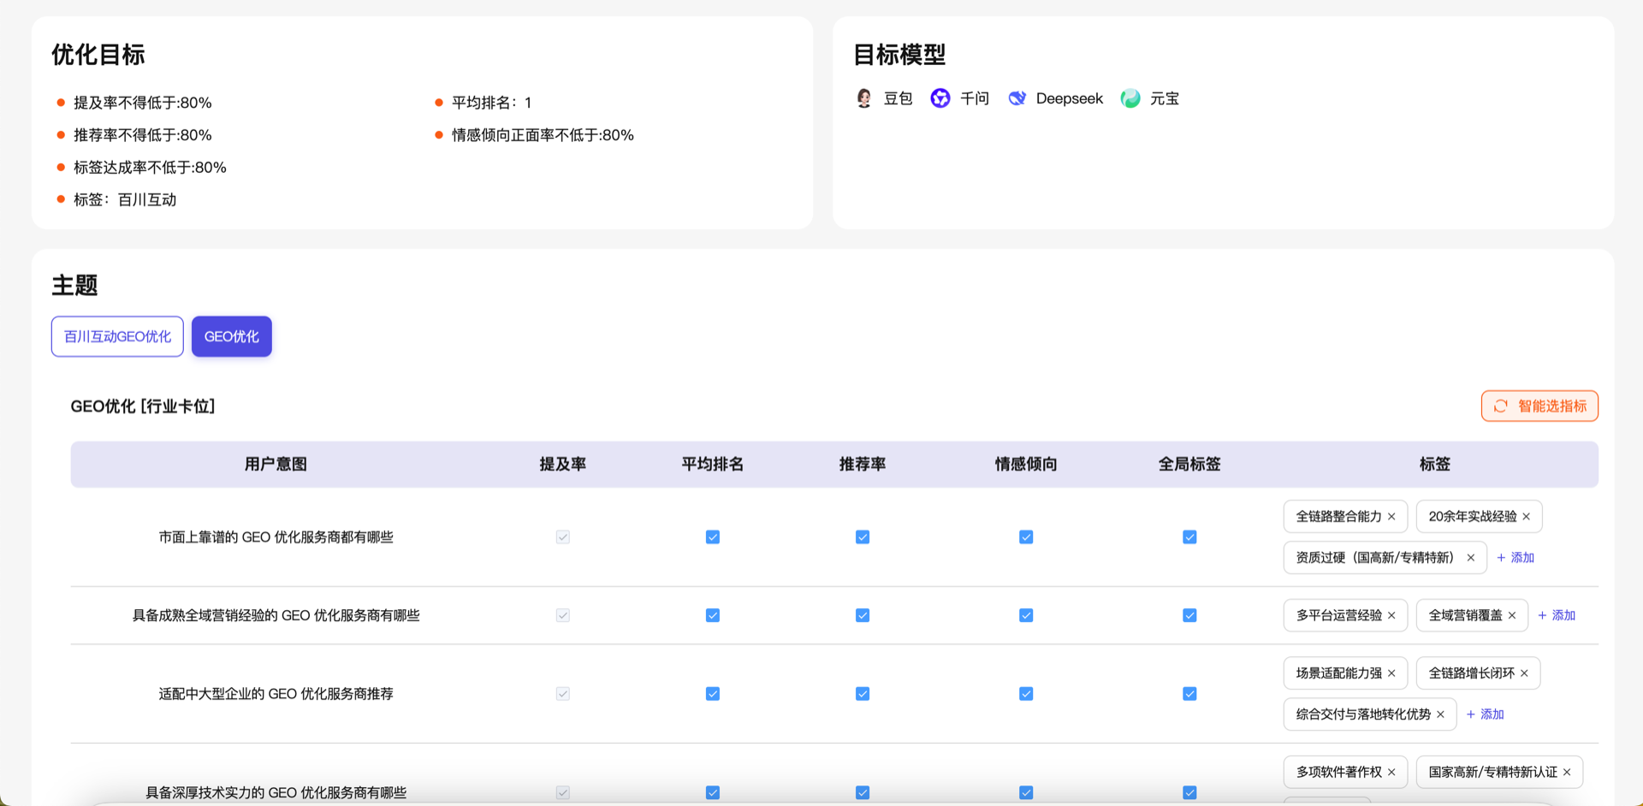Remove the 国家高新/专精特新认证 tag

tap(1567, 772)
